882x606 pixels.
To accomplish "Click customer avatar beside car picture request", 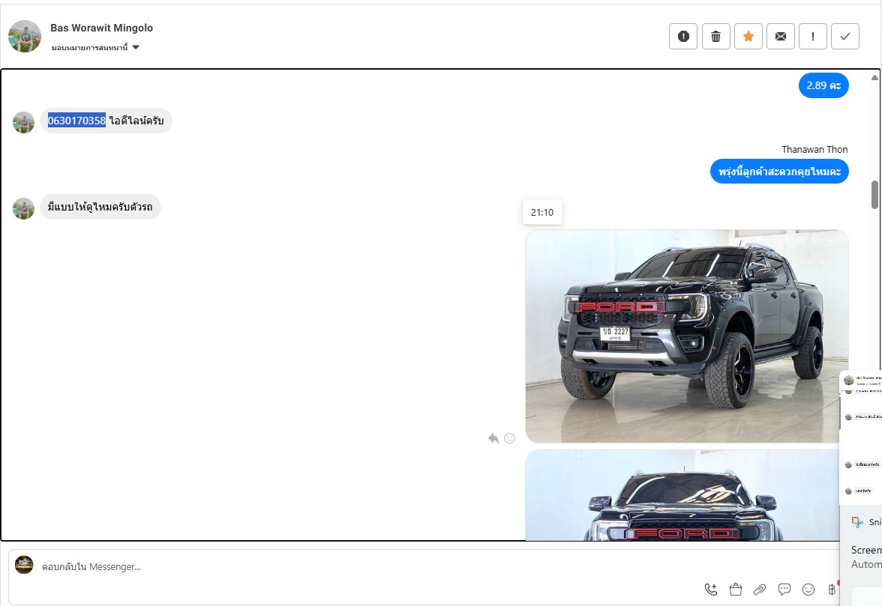I will point(24,208).
